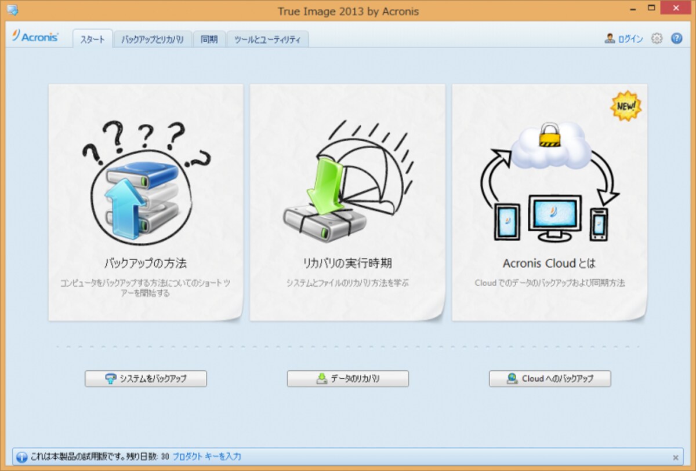Open settings gear icon

657,38
